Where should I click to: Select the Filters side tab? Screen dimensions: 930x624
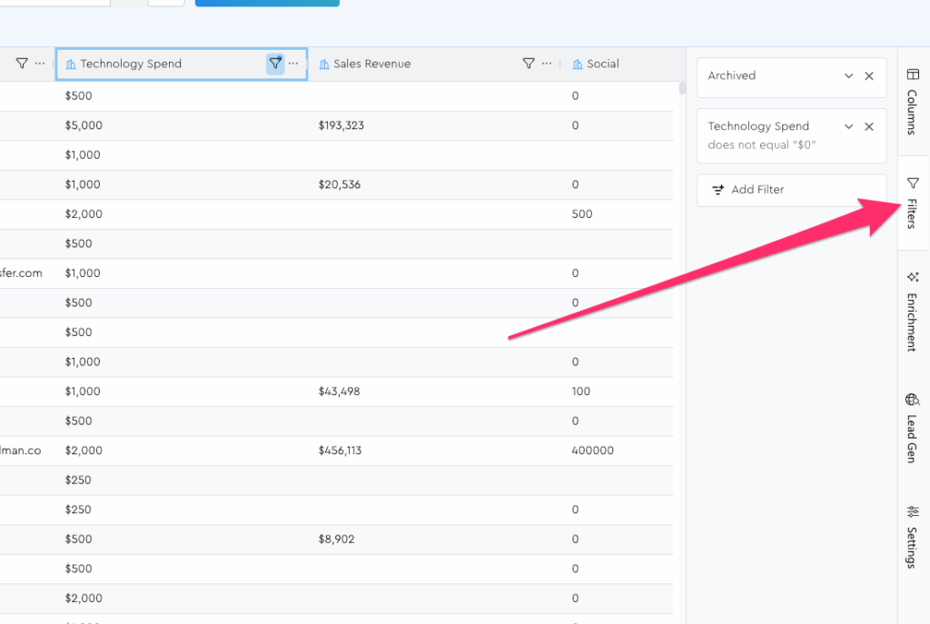click(913, 203)
